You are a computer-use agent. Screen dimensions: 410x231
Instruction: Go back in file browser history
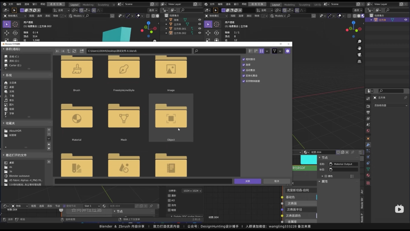point(57,51)
